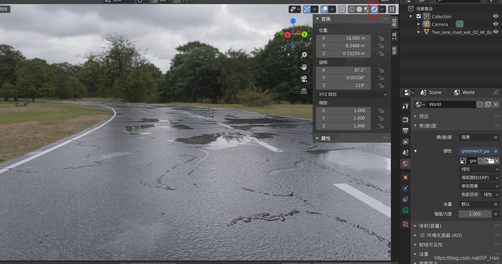Screen dimensions: 502x264
Task: Open the Texture properties tab icon
Action: pos(406,224)
